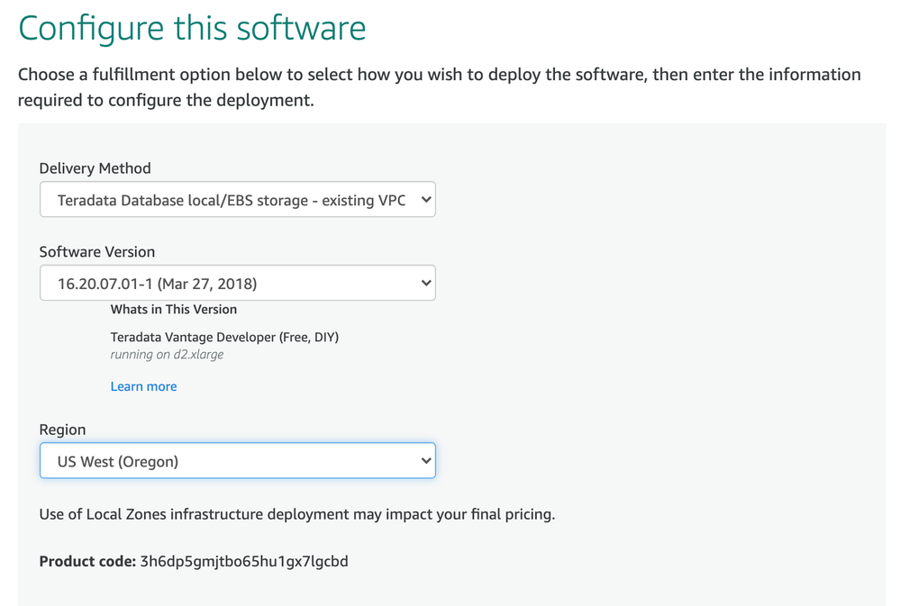Select the Teradata Vantage Developer text
Screen dimensions: 900x606
[224, 338]
